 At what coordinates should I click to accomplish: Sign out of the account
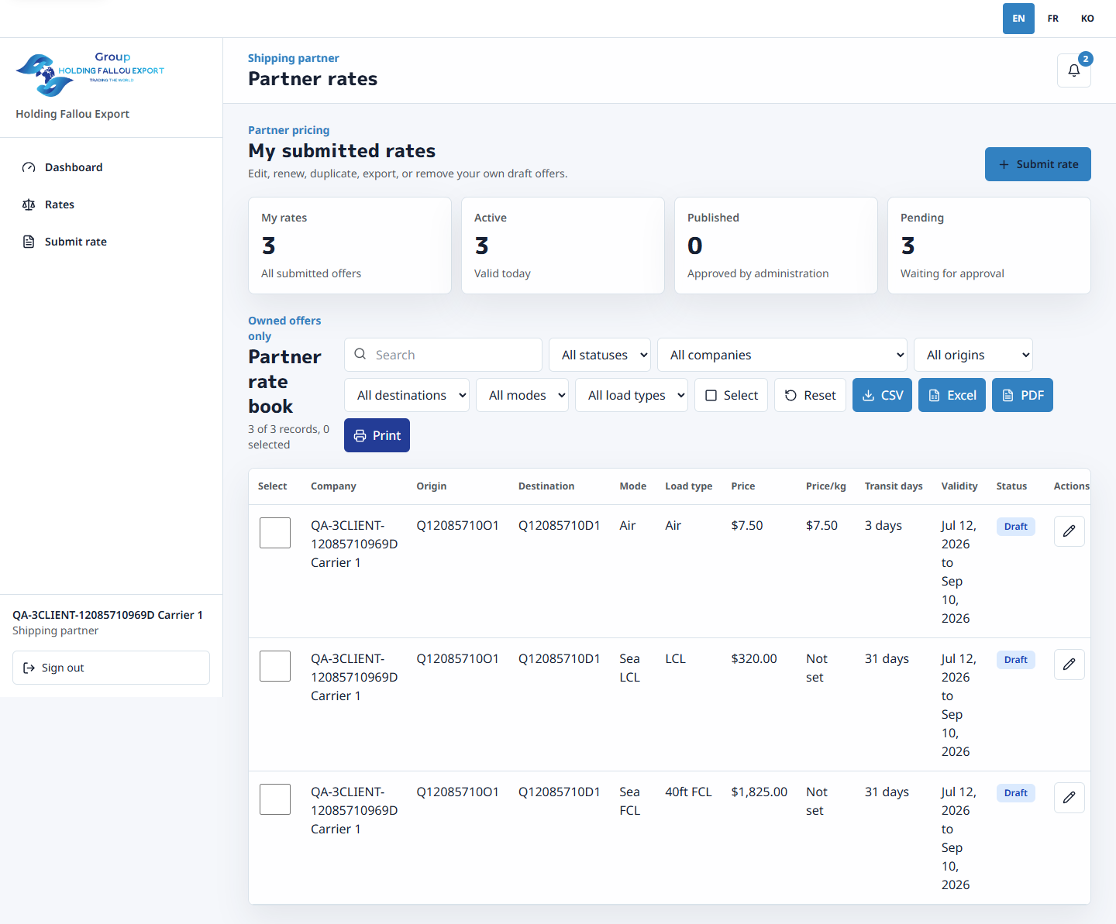tap(111, 668)
